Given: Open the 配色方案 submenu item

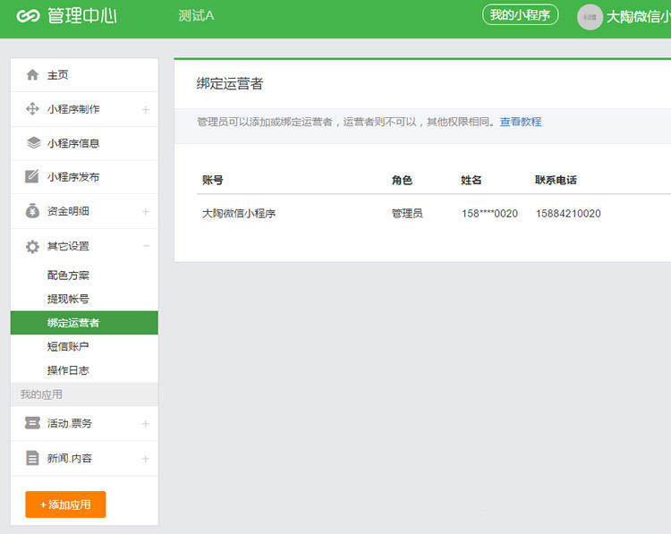Looking at the screenshot, I should [x=68, y=275].
